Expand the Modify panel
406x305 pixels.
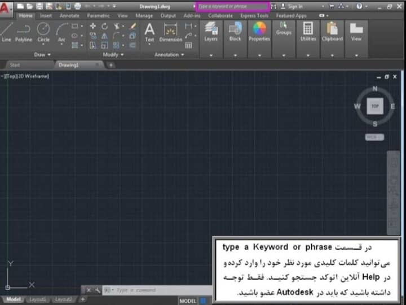[113, 55]
